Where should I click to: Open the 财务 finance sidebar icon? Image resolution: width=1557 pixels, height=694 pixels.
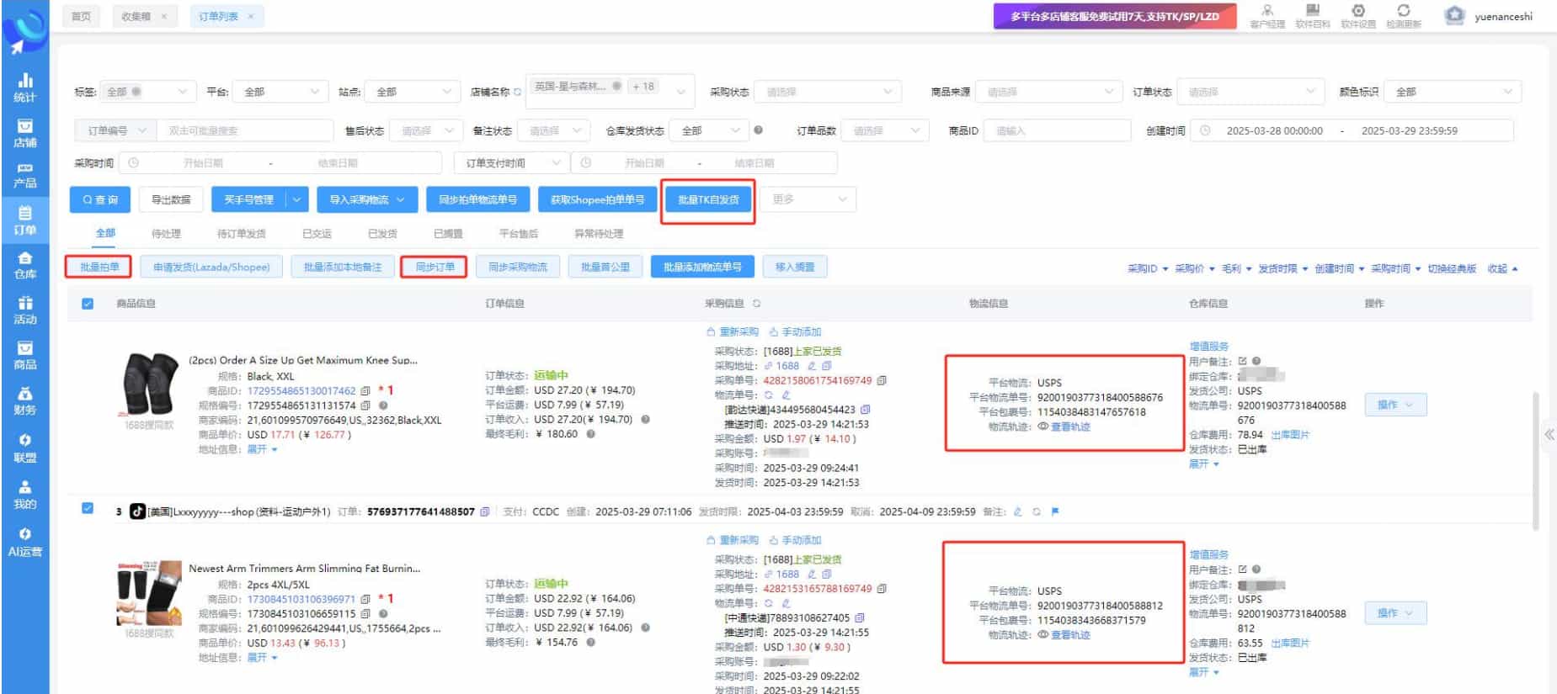(25, 401)
